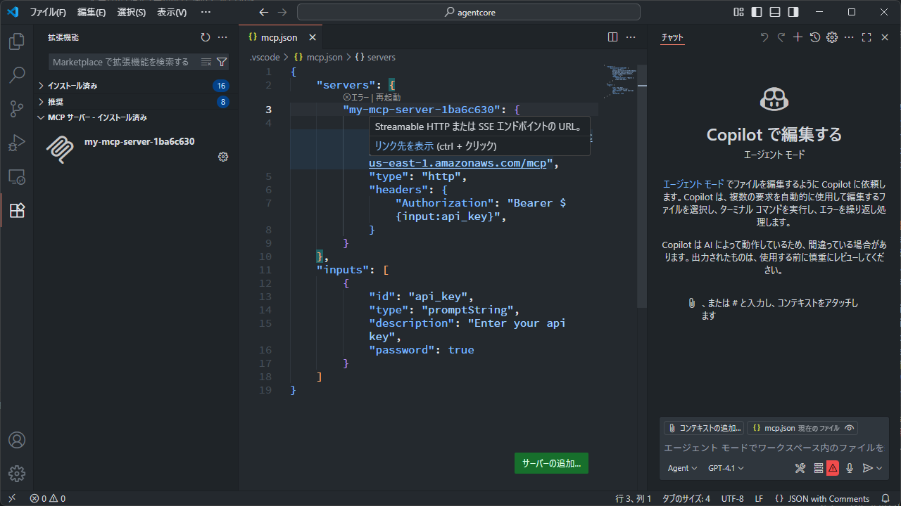The width and height of the screenshot is (901, 506).
Task: Go back in navigation history
Action: pos(264,12)
